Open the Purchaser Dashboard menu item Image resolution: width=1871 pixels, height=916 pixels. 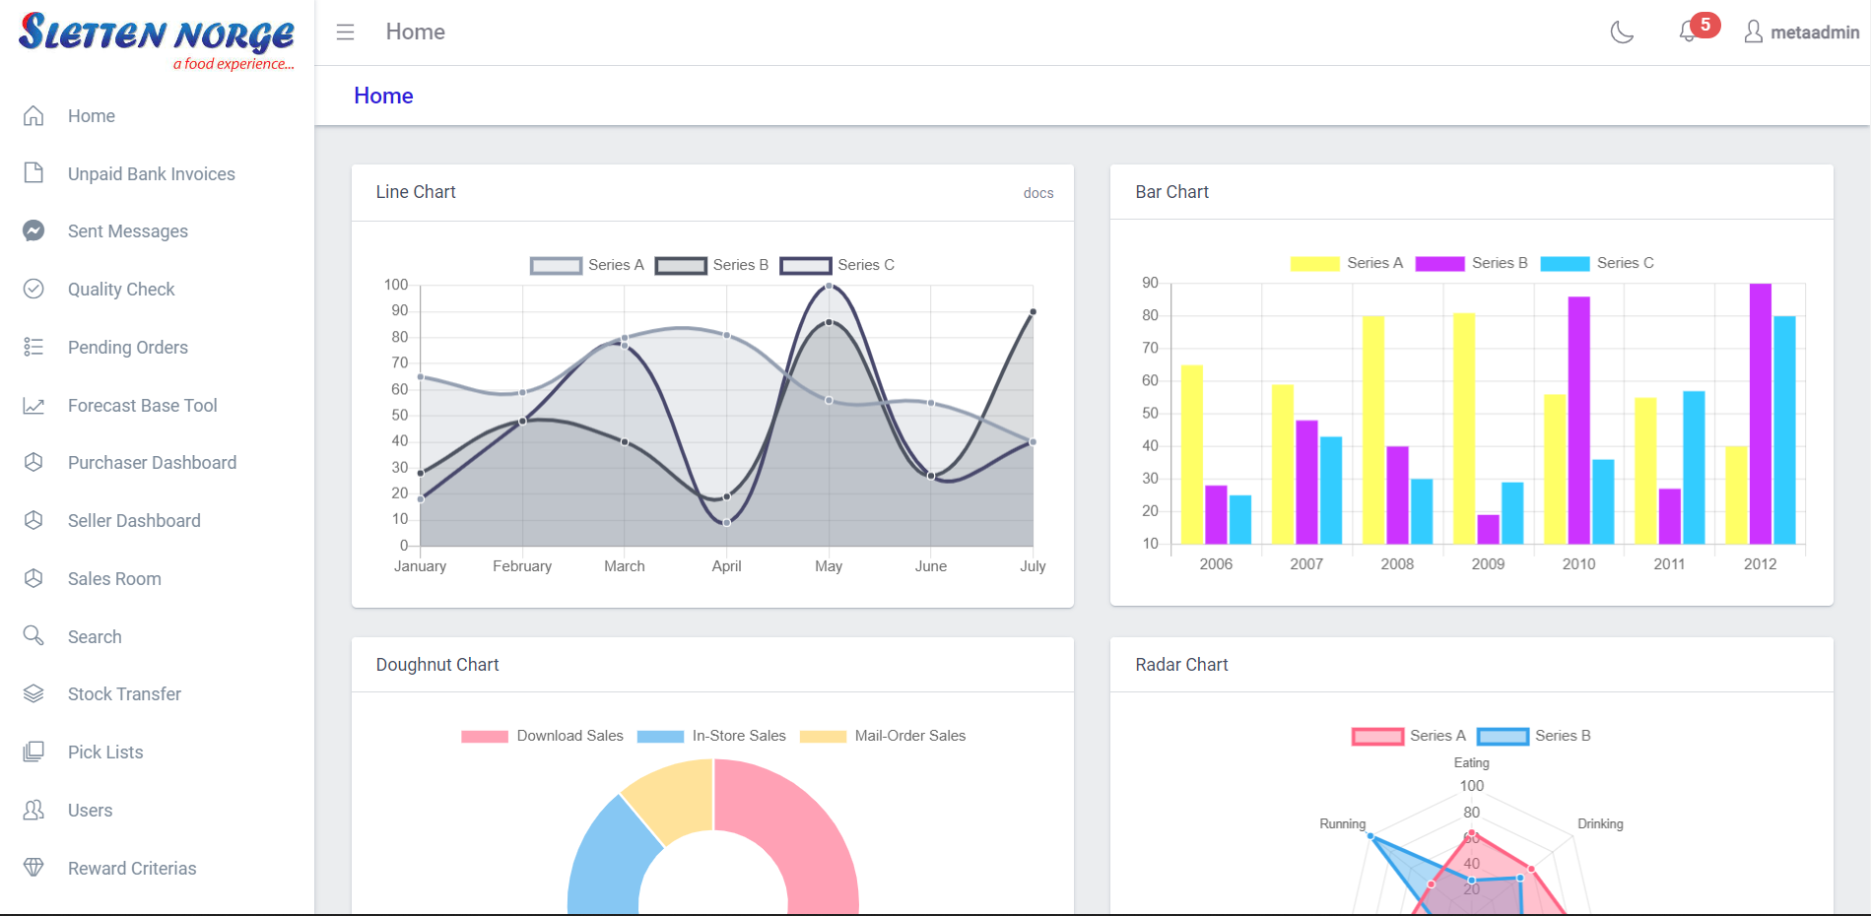point(152,463)
